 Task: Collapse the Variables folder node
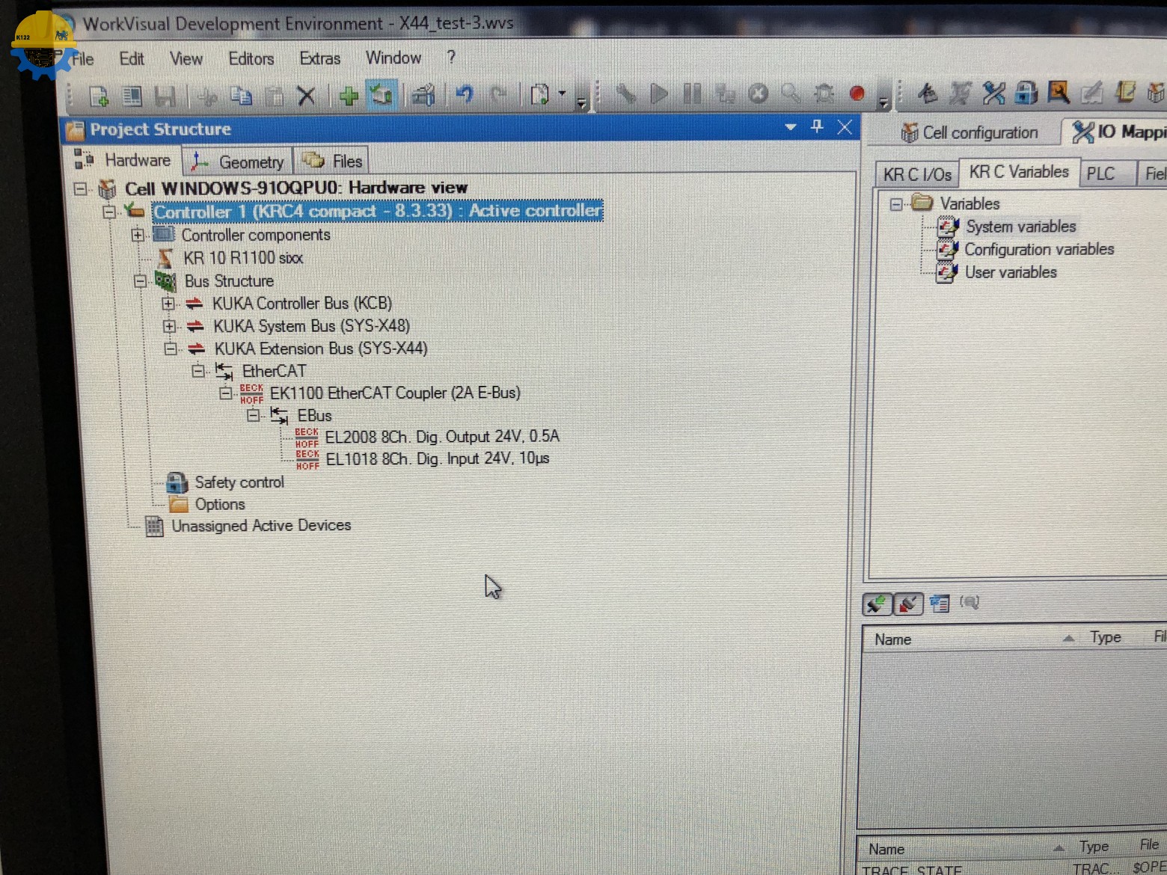(x=896, y=203)
